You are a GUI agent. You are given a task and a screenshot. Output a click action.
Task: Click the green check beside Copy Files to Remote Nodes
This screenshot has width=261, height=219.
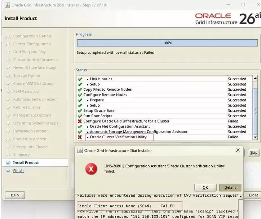pyautogui.click(x=80, y=90)
